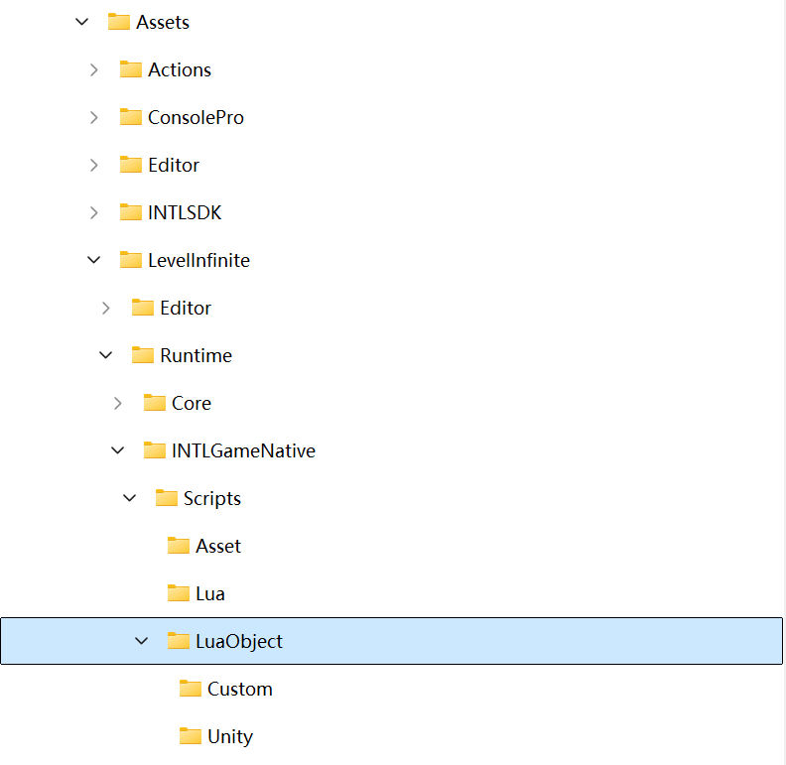Click the Custom folder icon
This screenshot has width=786, height=765.
click(191, 689)
